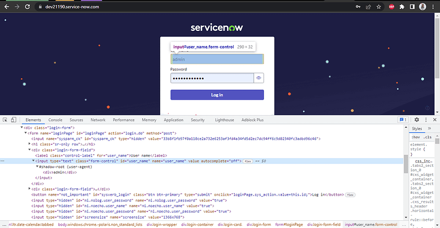Toggle the .cls class editor button
The height and width of the screenshot is (228, 440).
(428, 137)
